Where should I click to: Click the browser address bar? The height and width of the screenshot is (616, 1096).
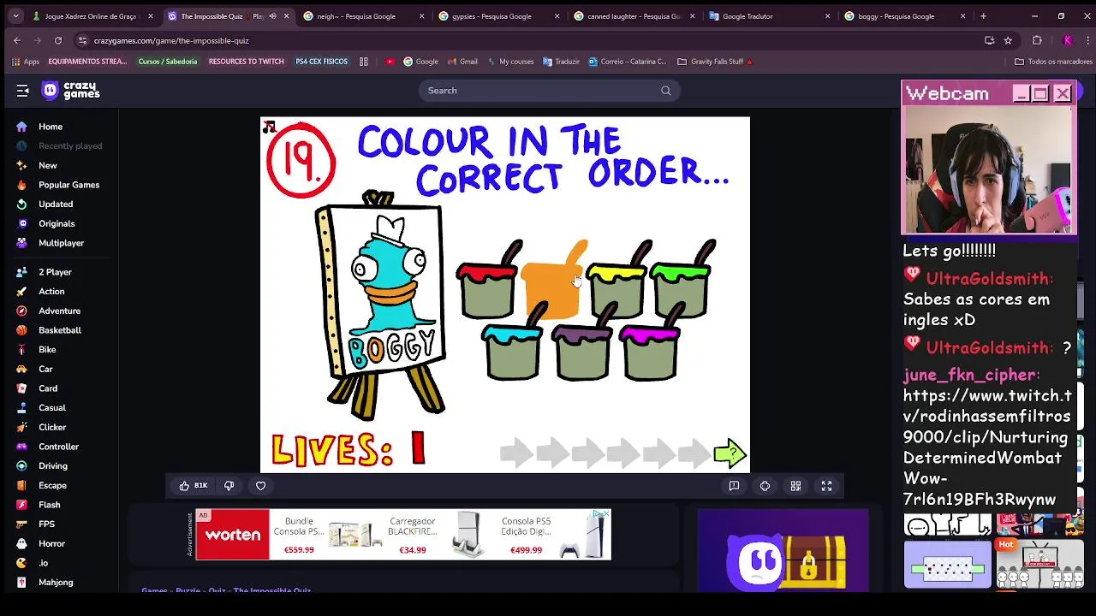tap(531, 40)
